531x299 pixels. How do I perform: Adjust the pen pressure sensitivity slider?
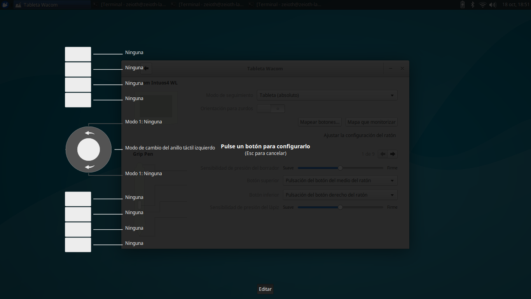tap(341, 208)
